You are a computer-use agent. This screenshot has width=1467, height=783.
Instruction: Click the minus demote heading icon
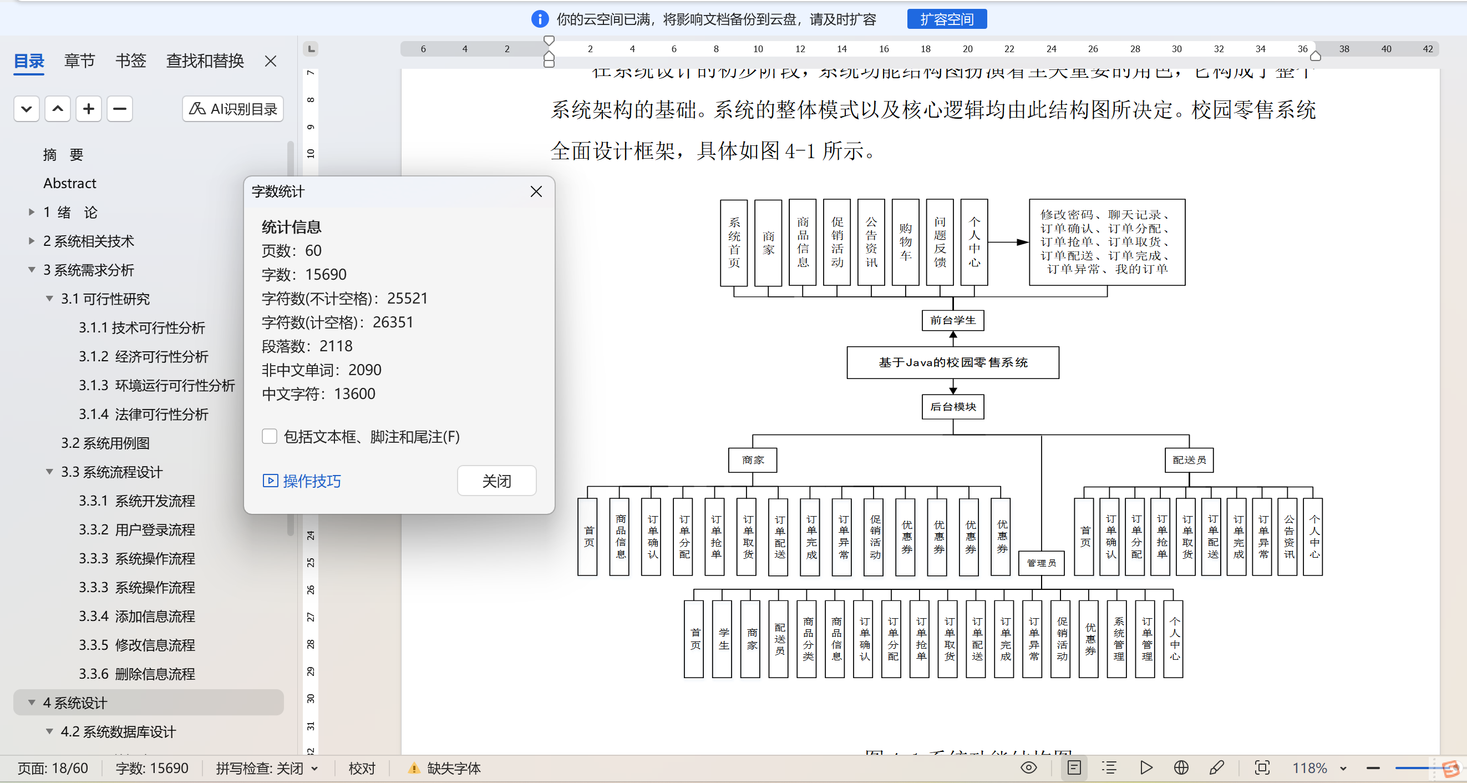click(120, 109)
